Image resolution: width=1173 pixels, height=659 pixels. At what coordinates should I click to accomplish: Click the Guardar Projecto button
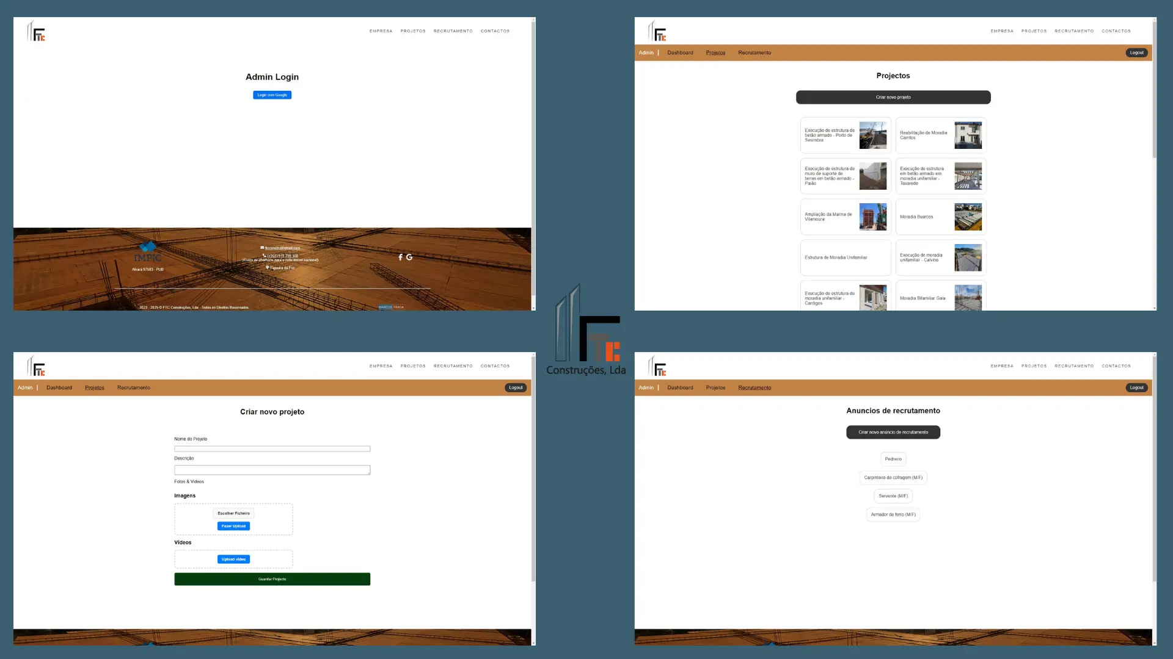[x=272, y=578]
